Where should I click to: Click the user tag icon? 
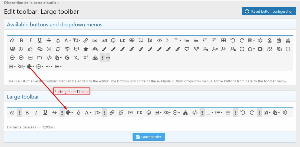pos(206,49)
